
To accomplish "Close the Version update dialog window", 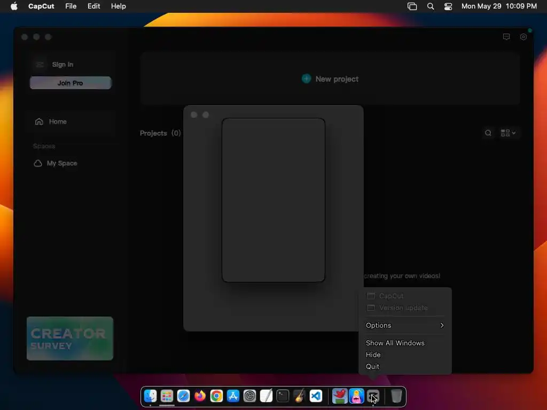I will [x=194, y=115].
